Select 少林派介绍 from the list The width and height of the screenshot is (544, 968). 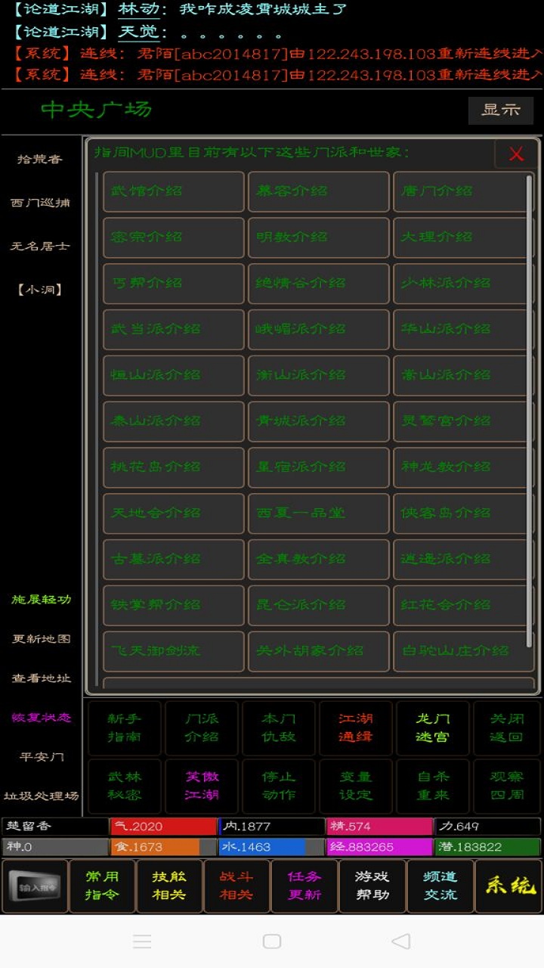[x=462, y=283]
